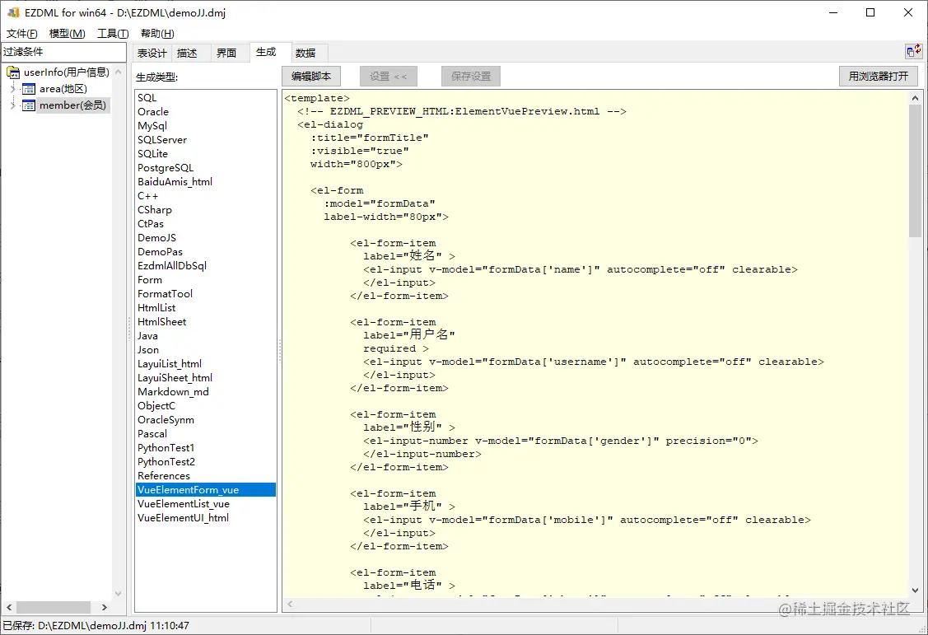Select Markdown_md generate type
The height and width of the screenshot is (635, 928).
pyautogui.click(x=205, y=392)
